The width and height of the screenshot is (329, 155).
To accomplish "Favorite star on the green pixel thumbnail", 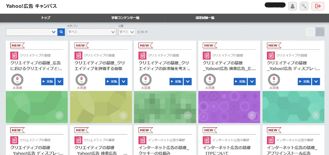I will [x=187, y=115].
